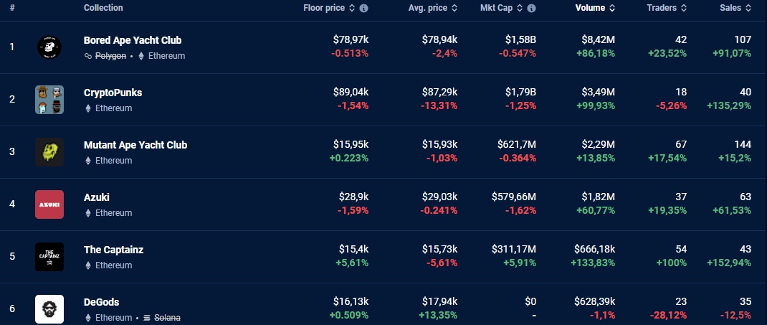Screen dimensions: 767x325
Task: Click the Floor price info icon
Action: point(363,9)
